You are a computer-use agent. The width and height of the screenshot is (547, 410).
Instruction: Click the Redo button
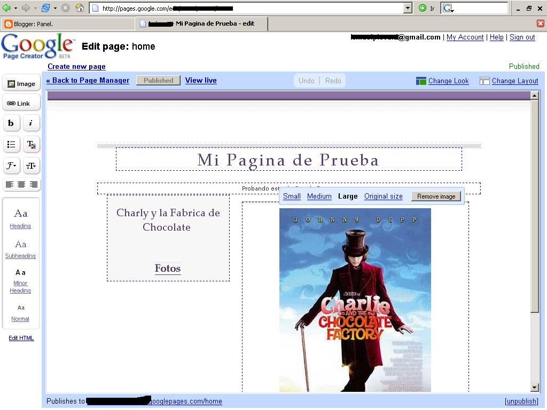coord(333,81)
